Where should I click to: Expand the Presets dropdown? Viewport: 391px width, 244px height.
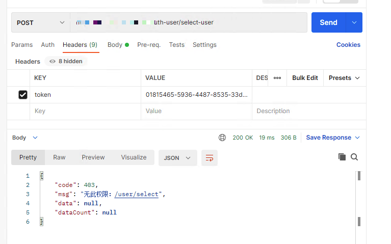point(344,78)
